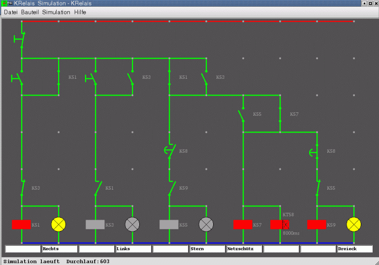Click the red K51 relay coil
The height and width of the screenshot is (265, 379).
[x=21, y=225]
